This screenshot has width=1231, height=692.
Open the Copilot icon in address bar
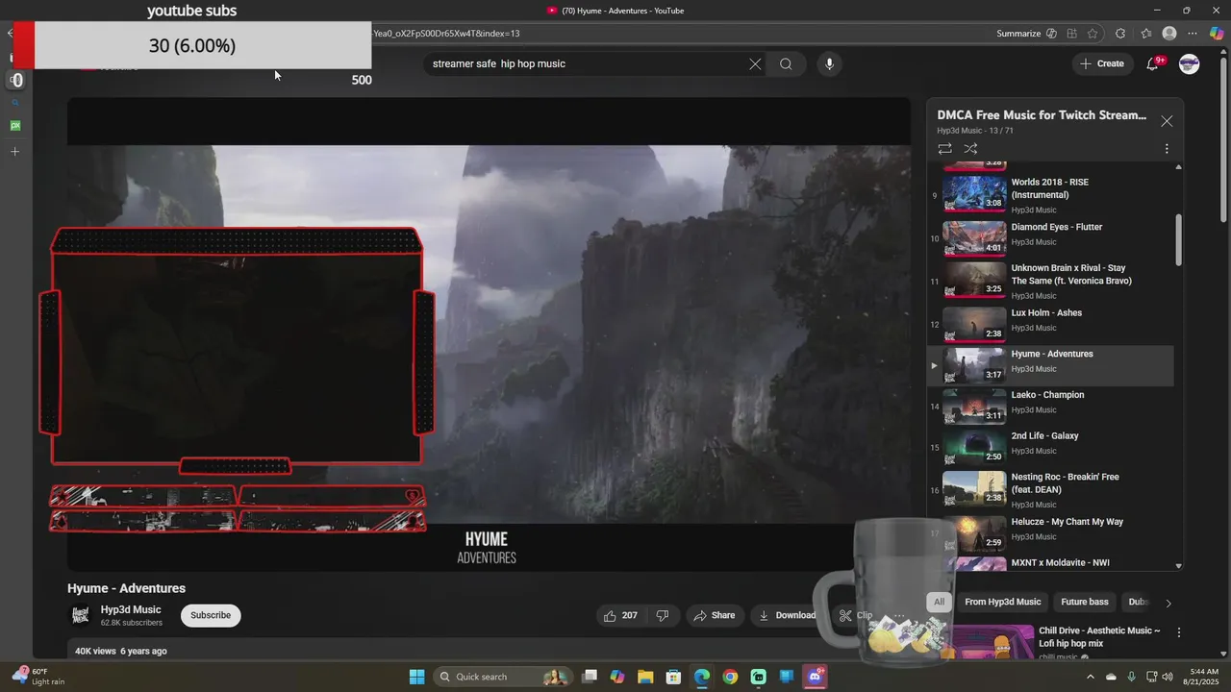coord(1051,34)
